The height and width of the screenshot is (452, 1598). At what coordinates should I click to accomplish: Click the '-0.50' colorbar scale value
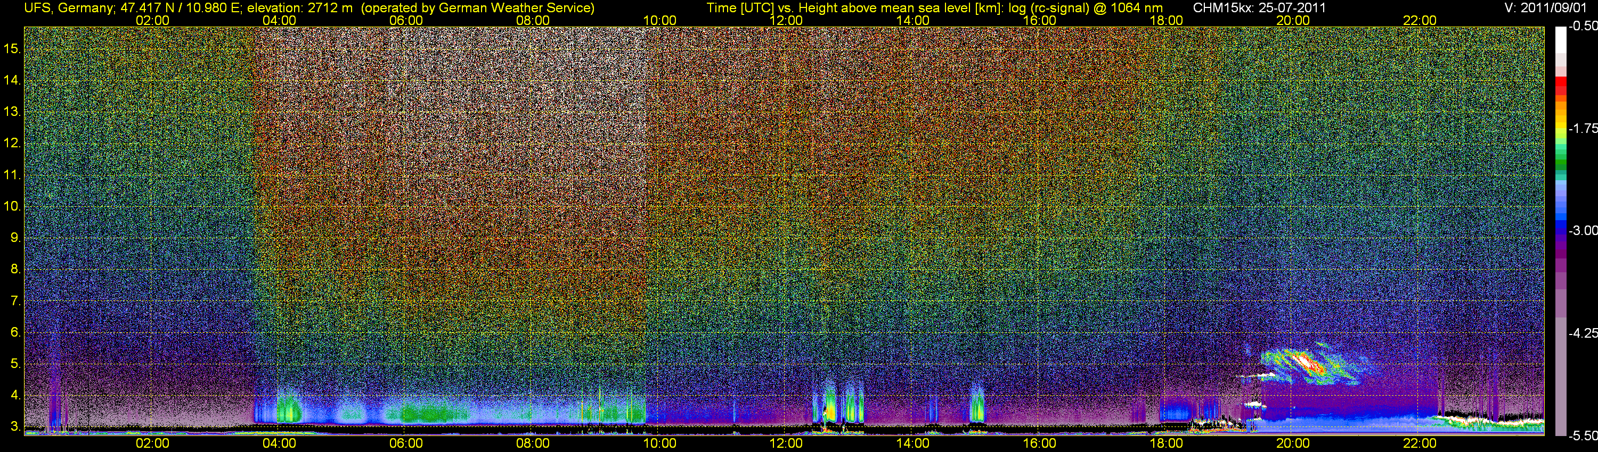tap(1583, 26)
